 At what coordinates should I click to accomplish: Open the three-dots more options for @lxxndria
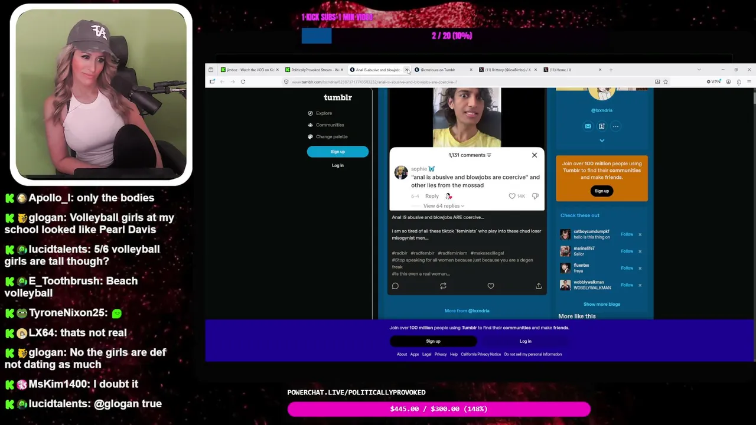615,126
